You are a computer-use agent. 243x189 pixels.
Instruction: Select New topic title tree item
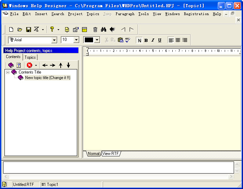click(48, 78)
